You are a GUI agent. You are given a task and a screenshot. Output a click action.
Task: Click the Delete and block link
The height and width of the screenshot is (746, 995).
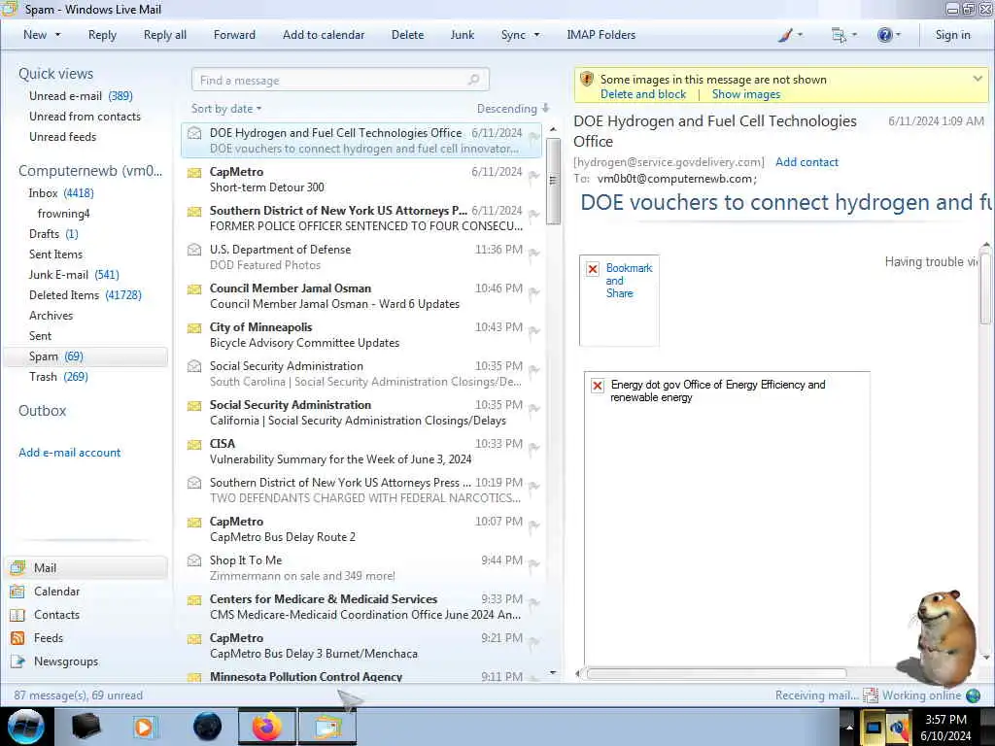(643, 94)
